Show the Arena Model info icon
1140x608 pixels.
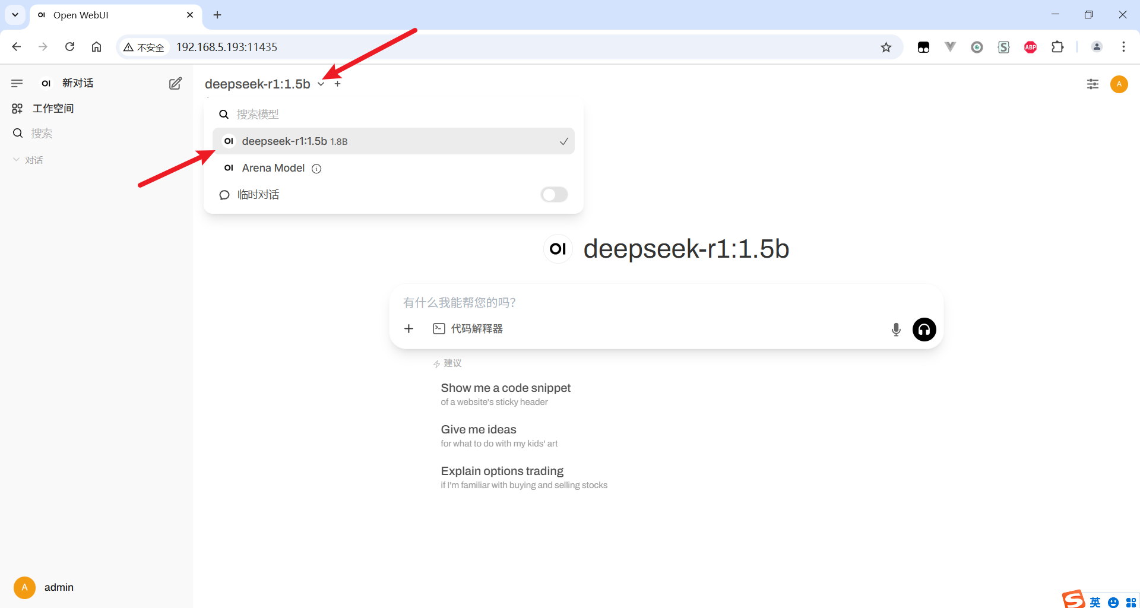pos(316,169)
